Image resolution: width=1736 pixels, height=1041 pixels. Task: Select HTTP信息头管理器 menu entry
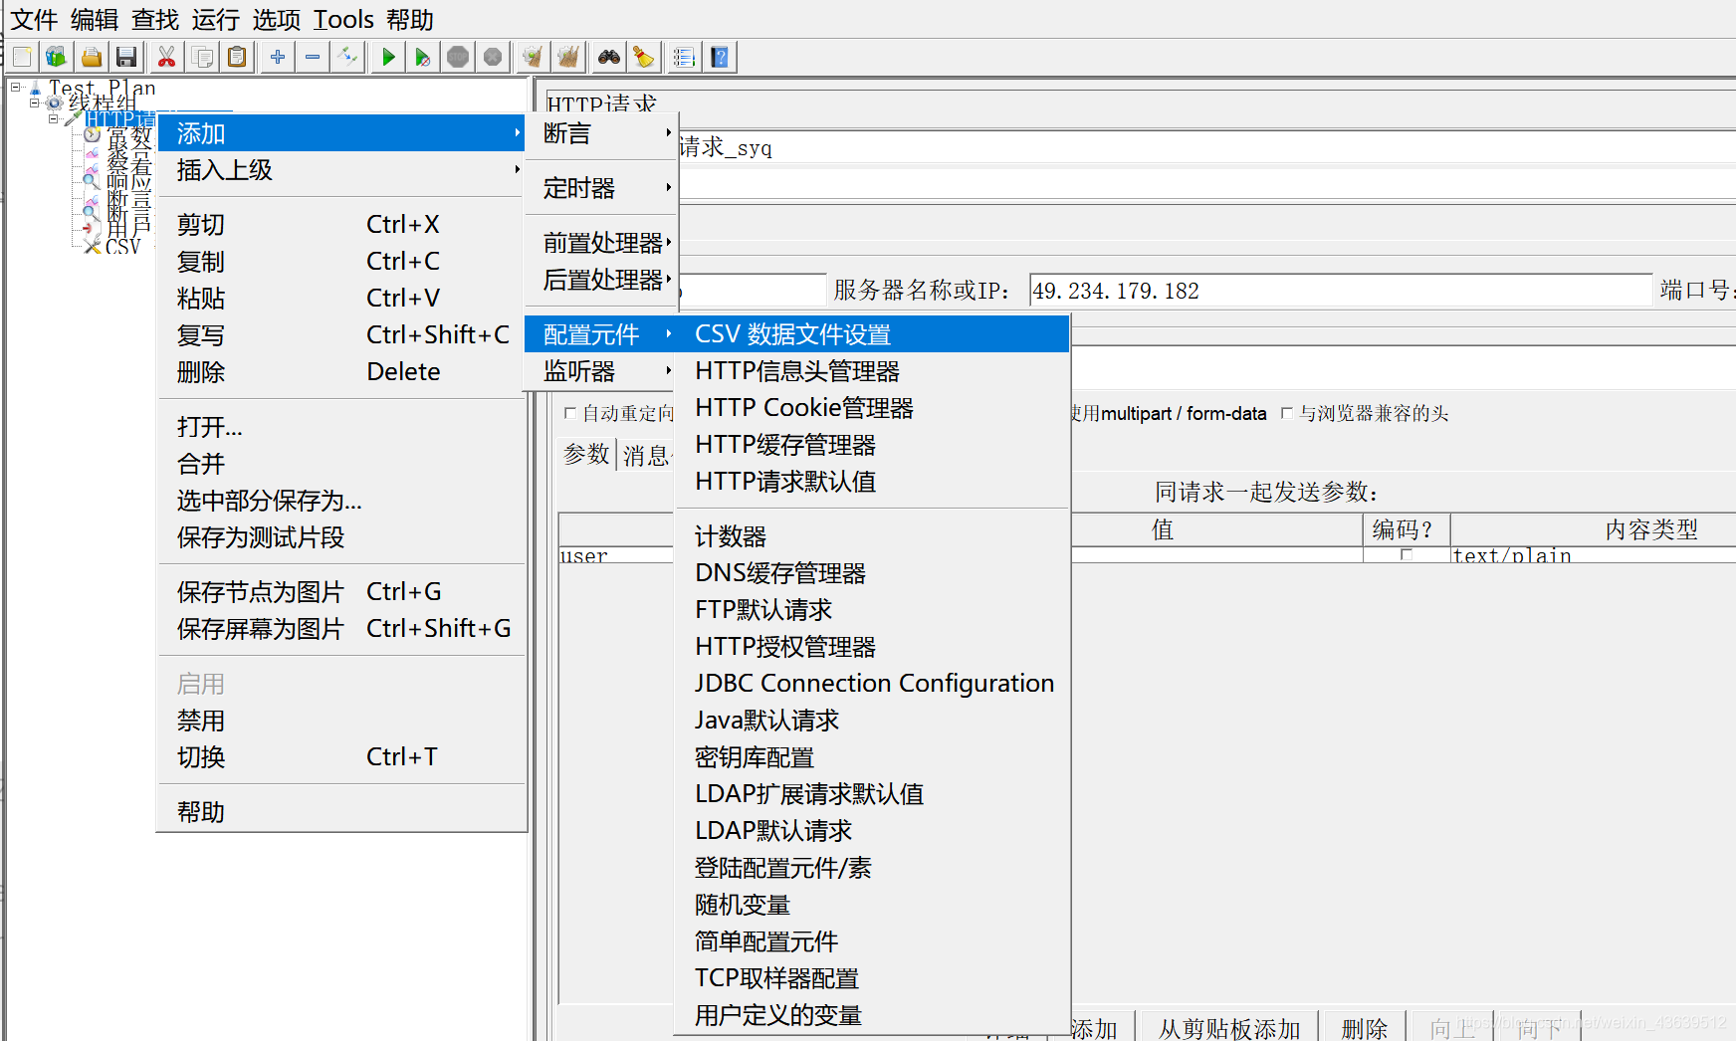click(872, 371)
